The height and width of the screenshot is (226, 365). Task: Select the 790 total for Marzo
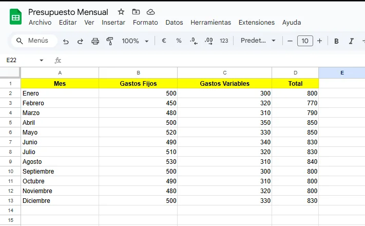295,113
